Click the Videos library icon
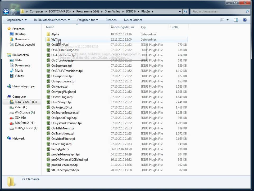Image resolution: width=254 pixels, height=191 pixels. (x=11, y=76)
